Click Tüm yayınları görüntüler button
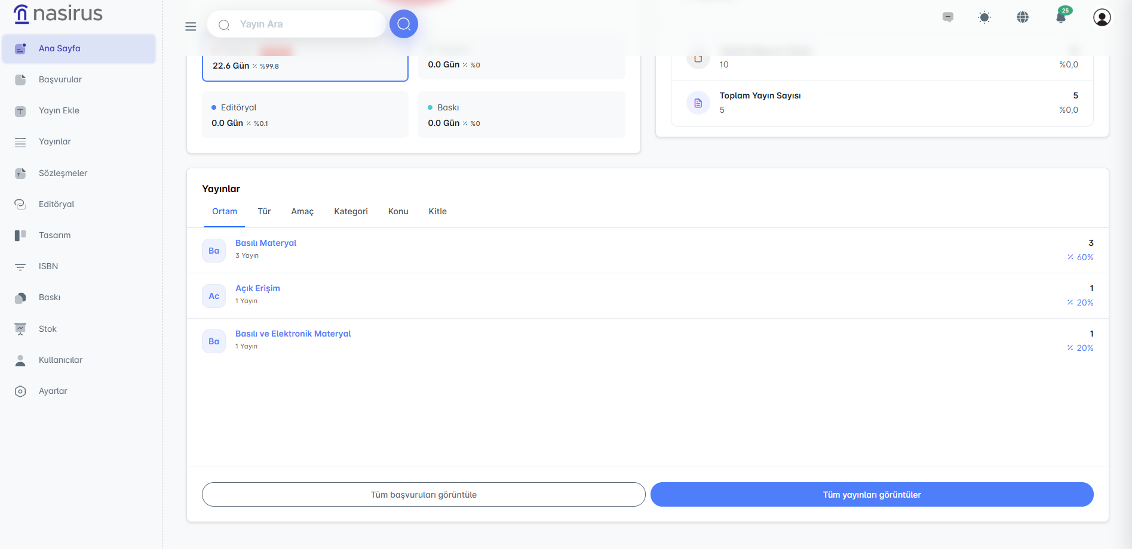The image size is (1132, 549). pos(872,495)
